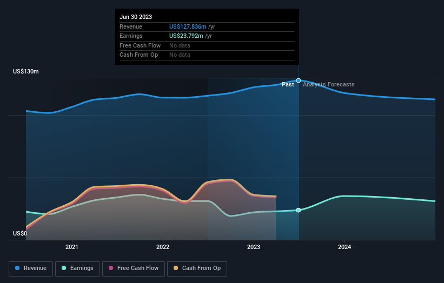Screen dimensions: 444x283
Task: Click the Past label on chart
Action: [x=288, y=85]
